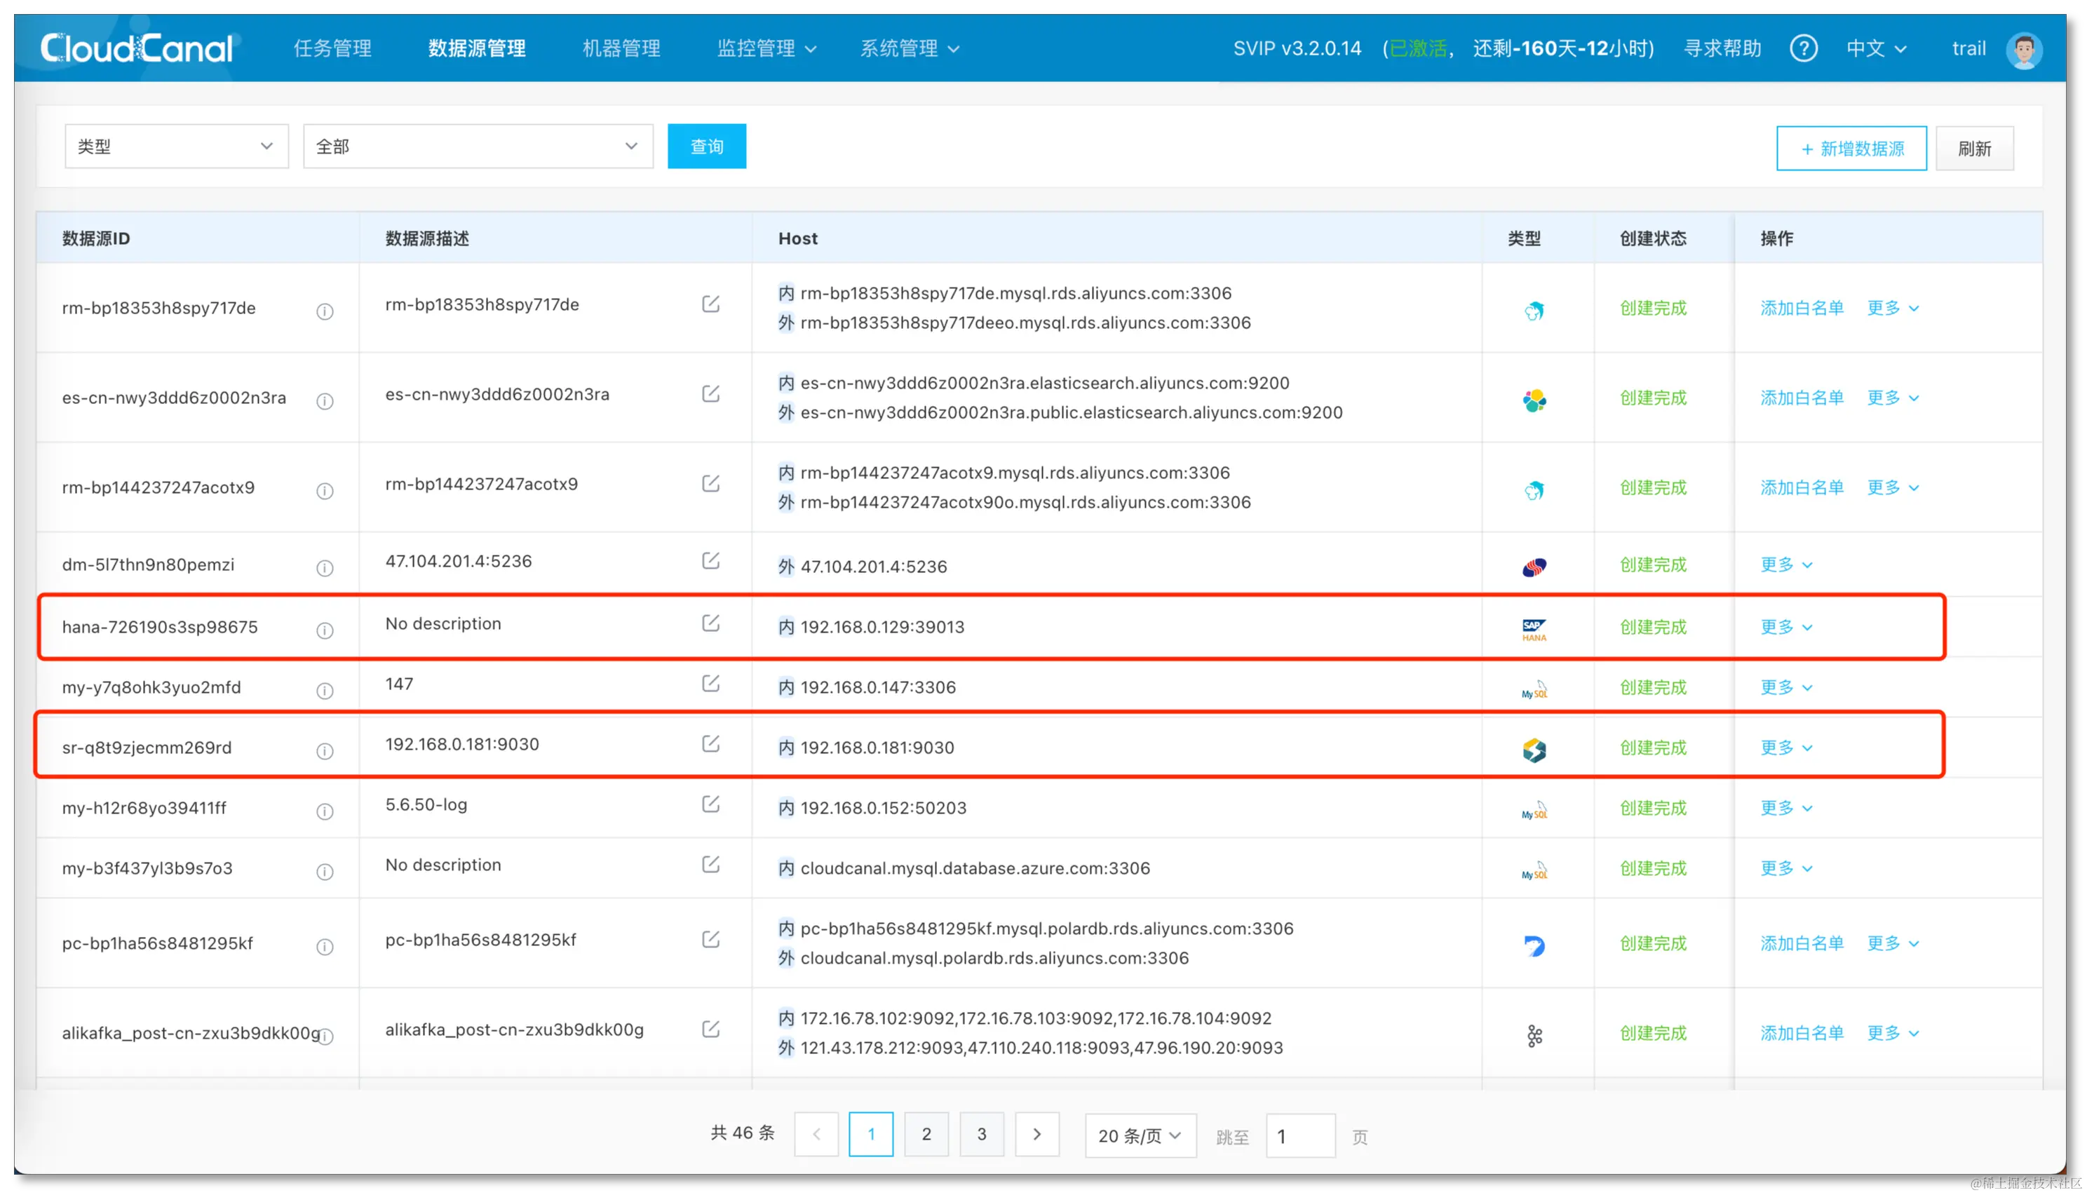2087x1195 pixels.
Task: Click info icon for hana-726190s3sp98675
Action: (x=325, y=630)
